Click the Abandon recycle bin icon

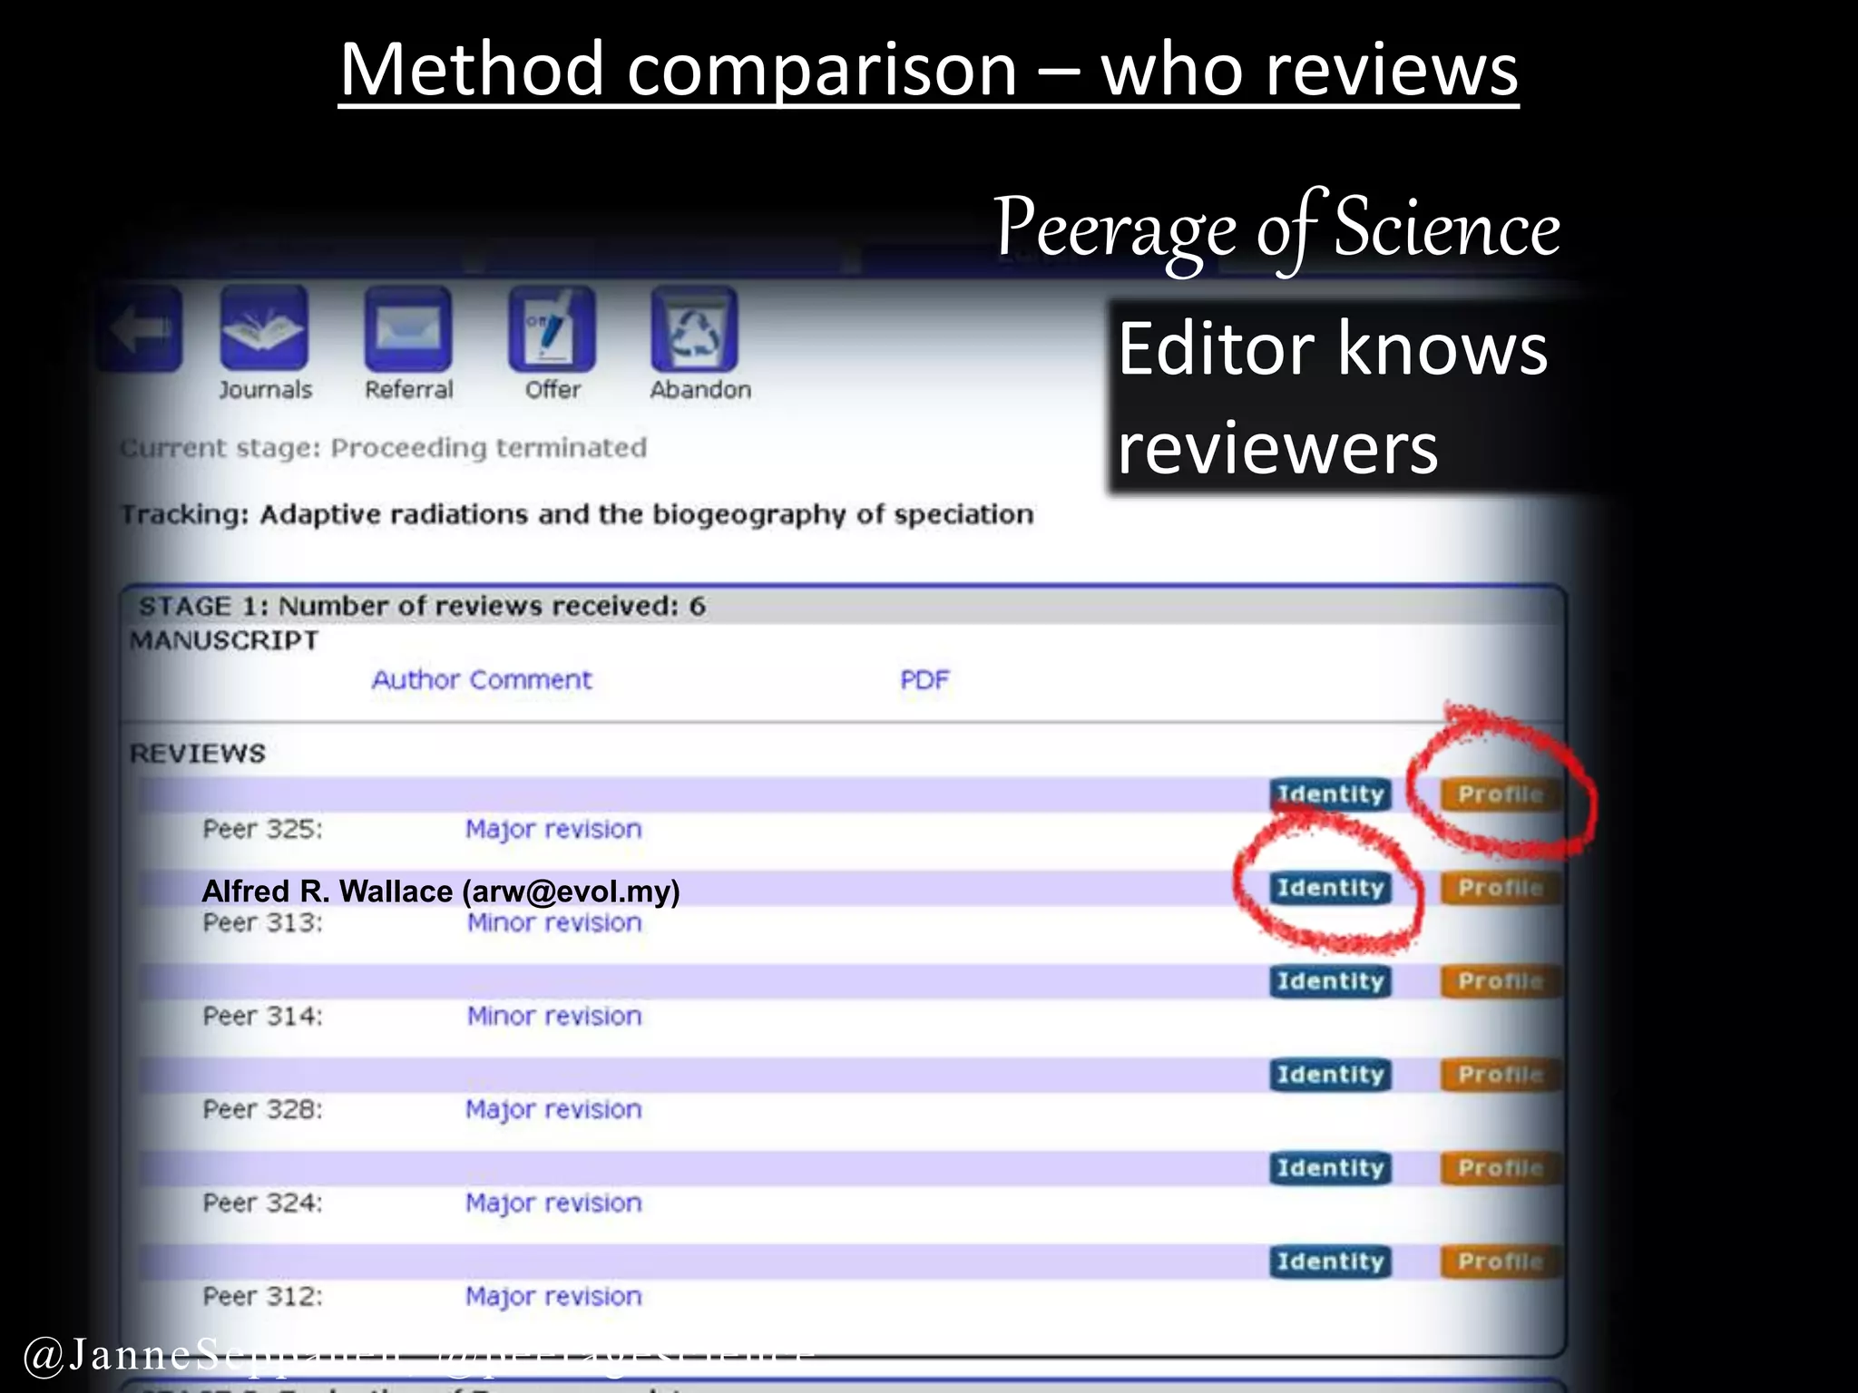(695, 328)
